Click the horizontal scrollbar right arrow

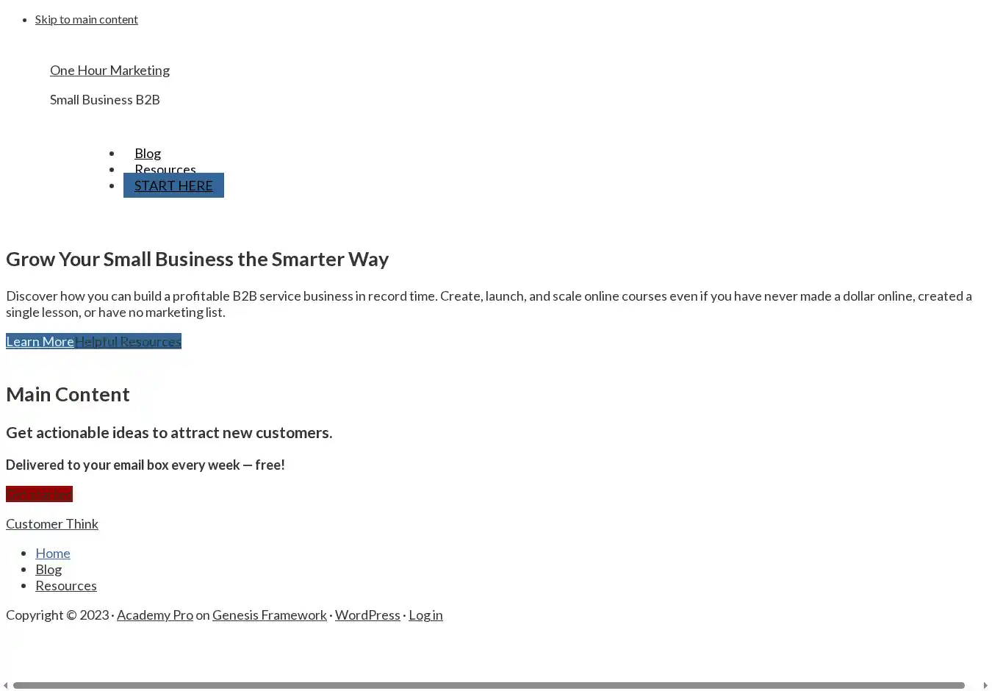(985, 686)
